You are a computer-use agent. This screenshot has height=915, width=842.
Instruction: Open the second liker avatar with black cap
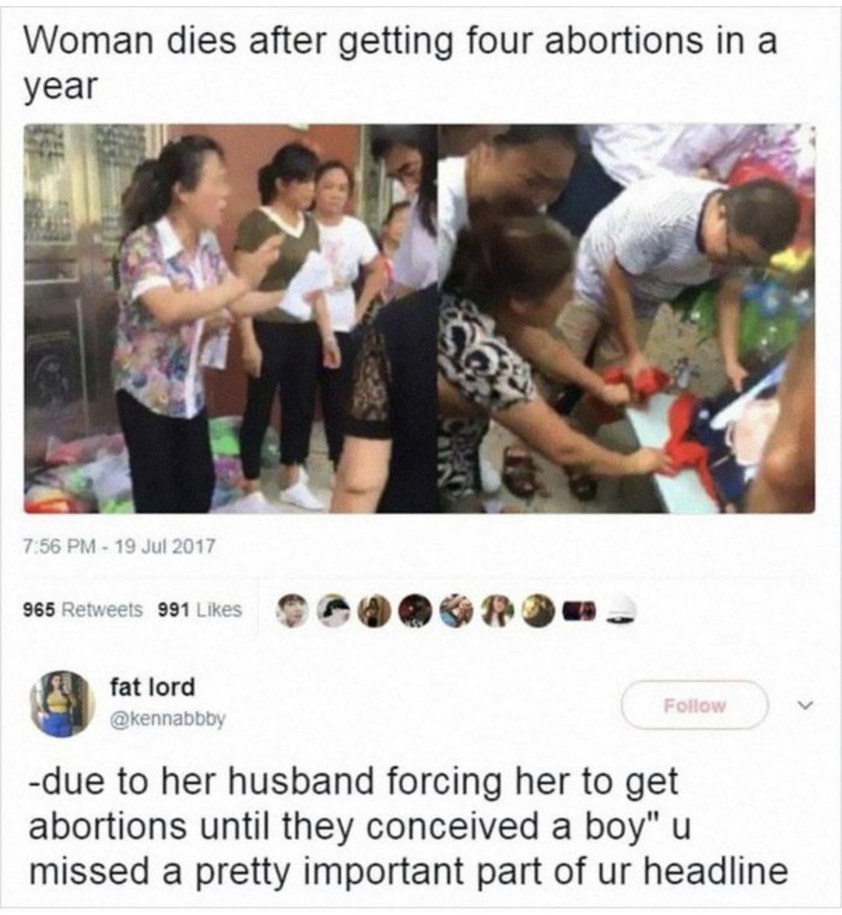click(x=334, y=611)
